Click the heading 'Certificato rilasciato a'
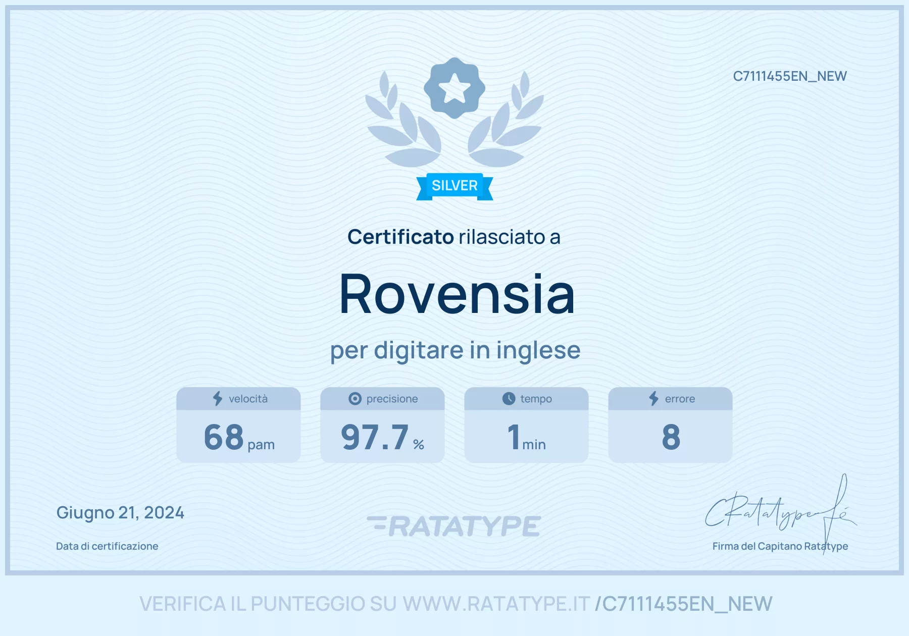Image resolution: width=909 pixels, height=636 pixels. coord(454,237)
